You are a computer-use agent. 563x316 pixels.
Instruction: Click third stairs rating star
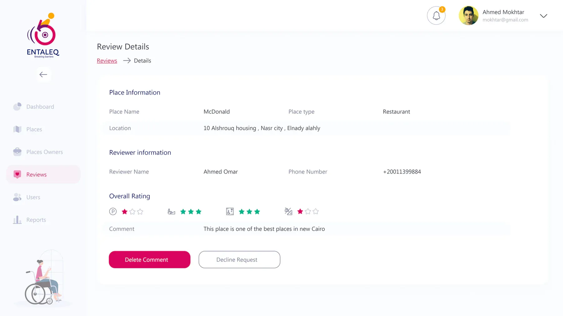click(x=316, y=211)
